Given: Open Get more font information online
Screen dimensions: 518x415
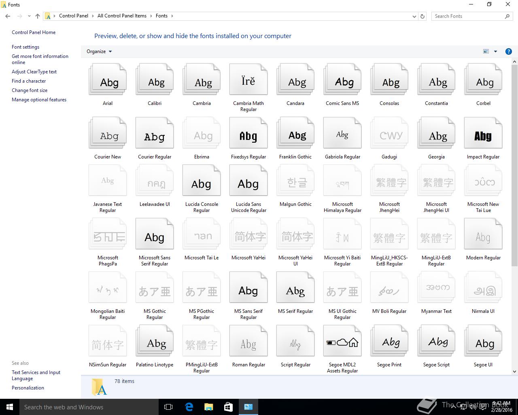Looking at the screenshot, I should (40, 59).
